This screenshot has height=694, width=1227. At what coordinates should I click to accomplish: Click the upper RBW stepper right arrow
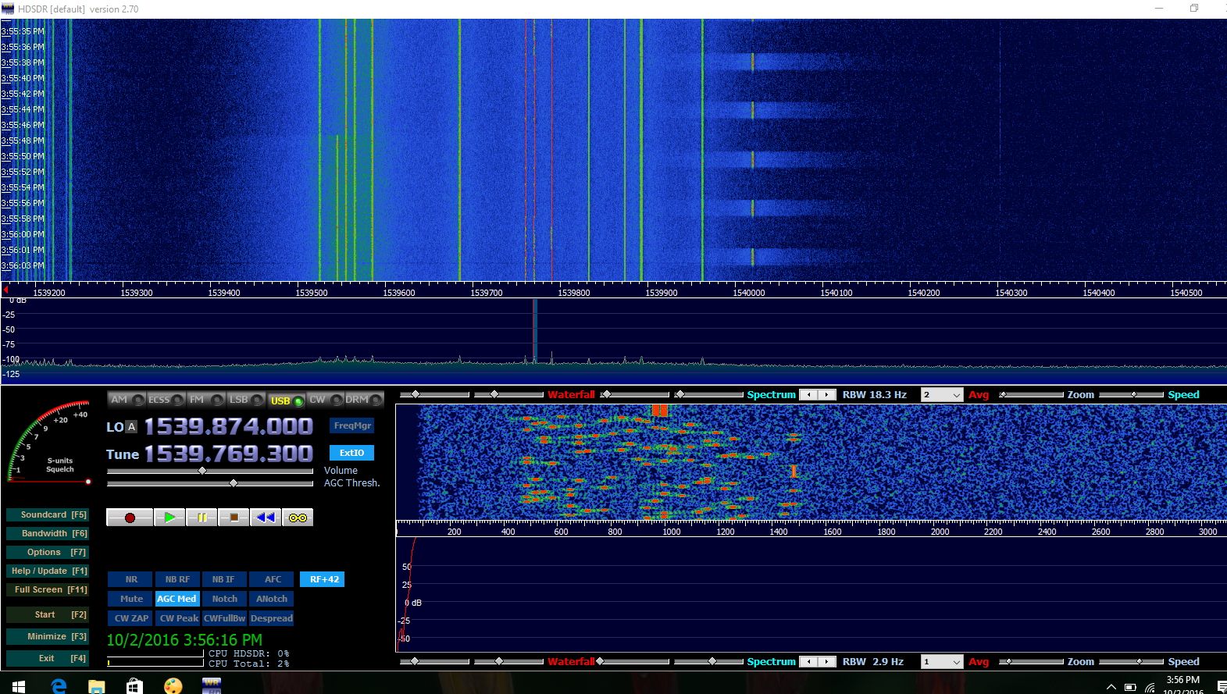[827, 395]
